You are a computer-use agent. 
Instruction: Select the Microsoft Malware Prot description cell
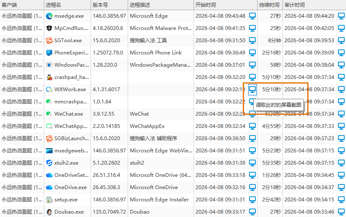tap(161, 28)
